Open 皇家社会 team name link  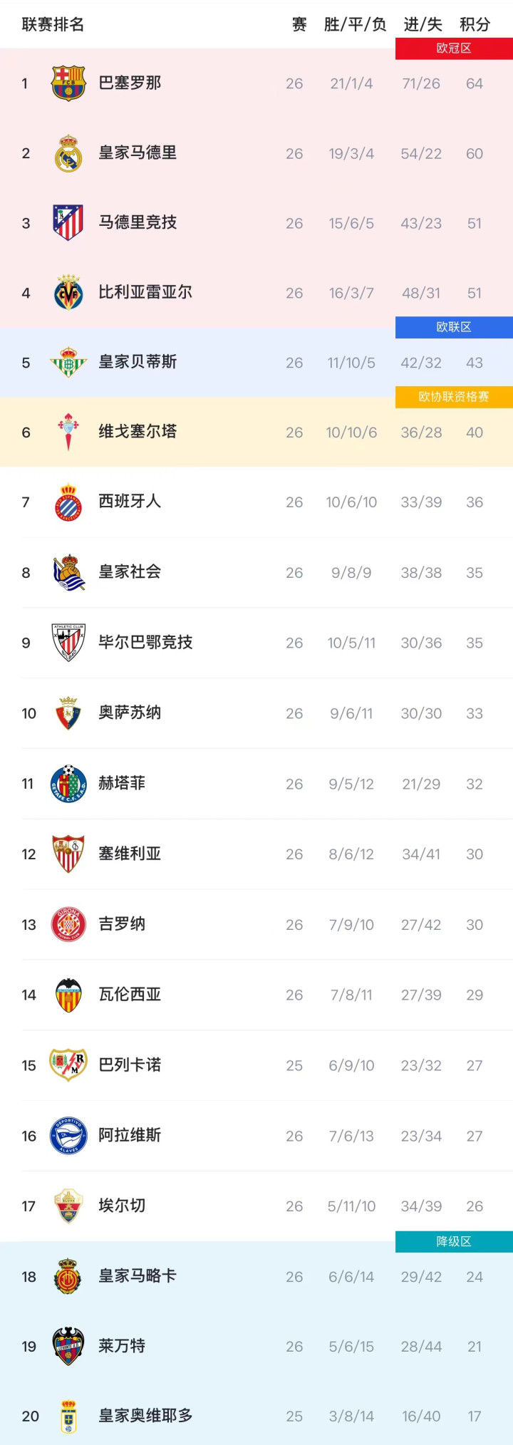[130, 572]
